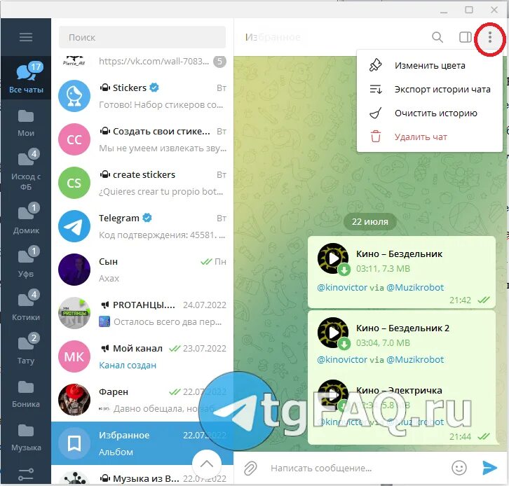Attach a file with paperclip icon
Viewport: 509px width, 486px height.
[250, 468]
